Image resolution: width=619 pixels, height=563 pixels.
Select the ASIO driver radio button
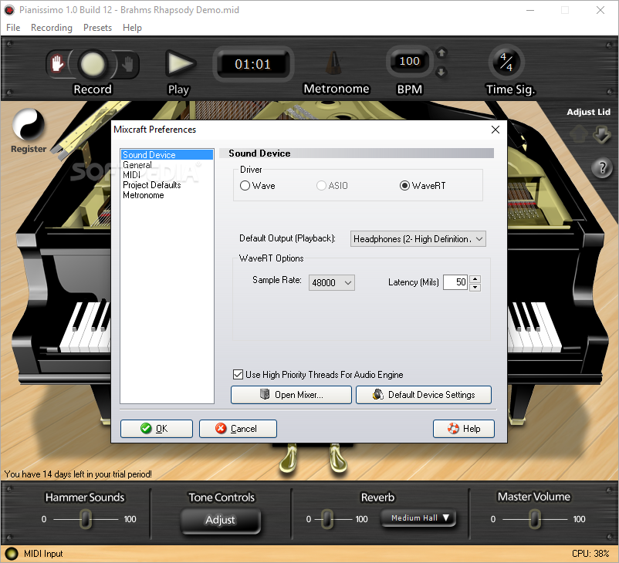tap(321, 185)
